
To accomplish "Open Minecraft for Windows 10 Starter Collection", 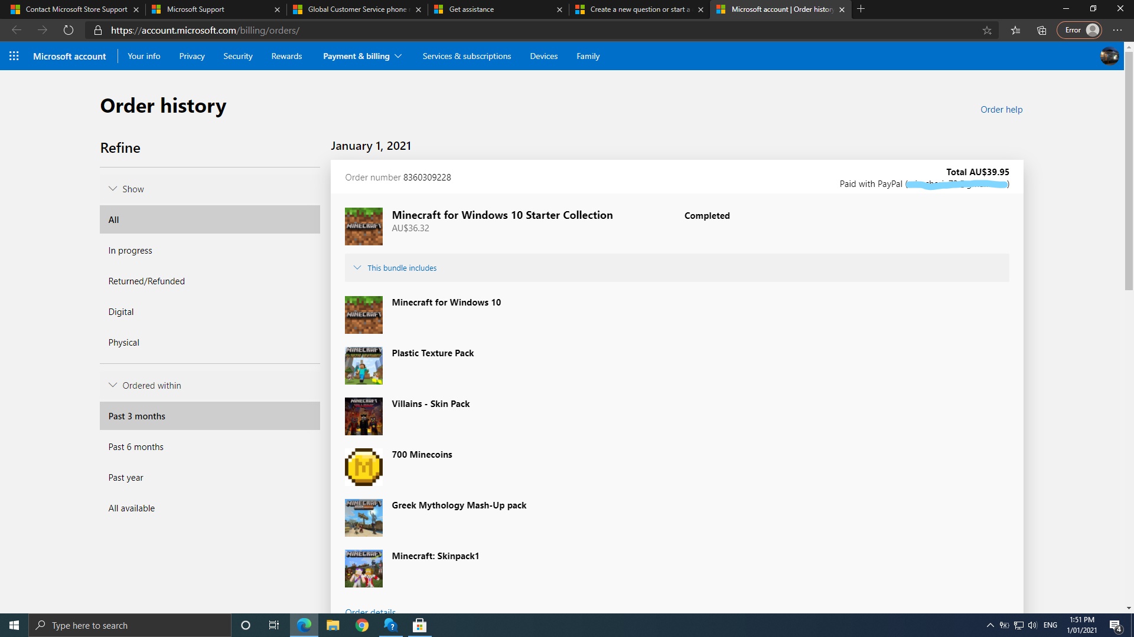I will pos(502,215).
